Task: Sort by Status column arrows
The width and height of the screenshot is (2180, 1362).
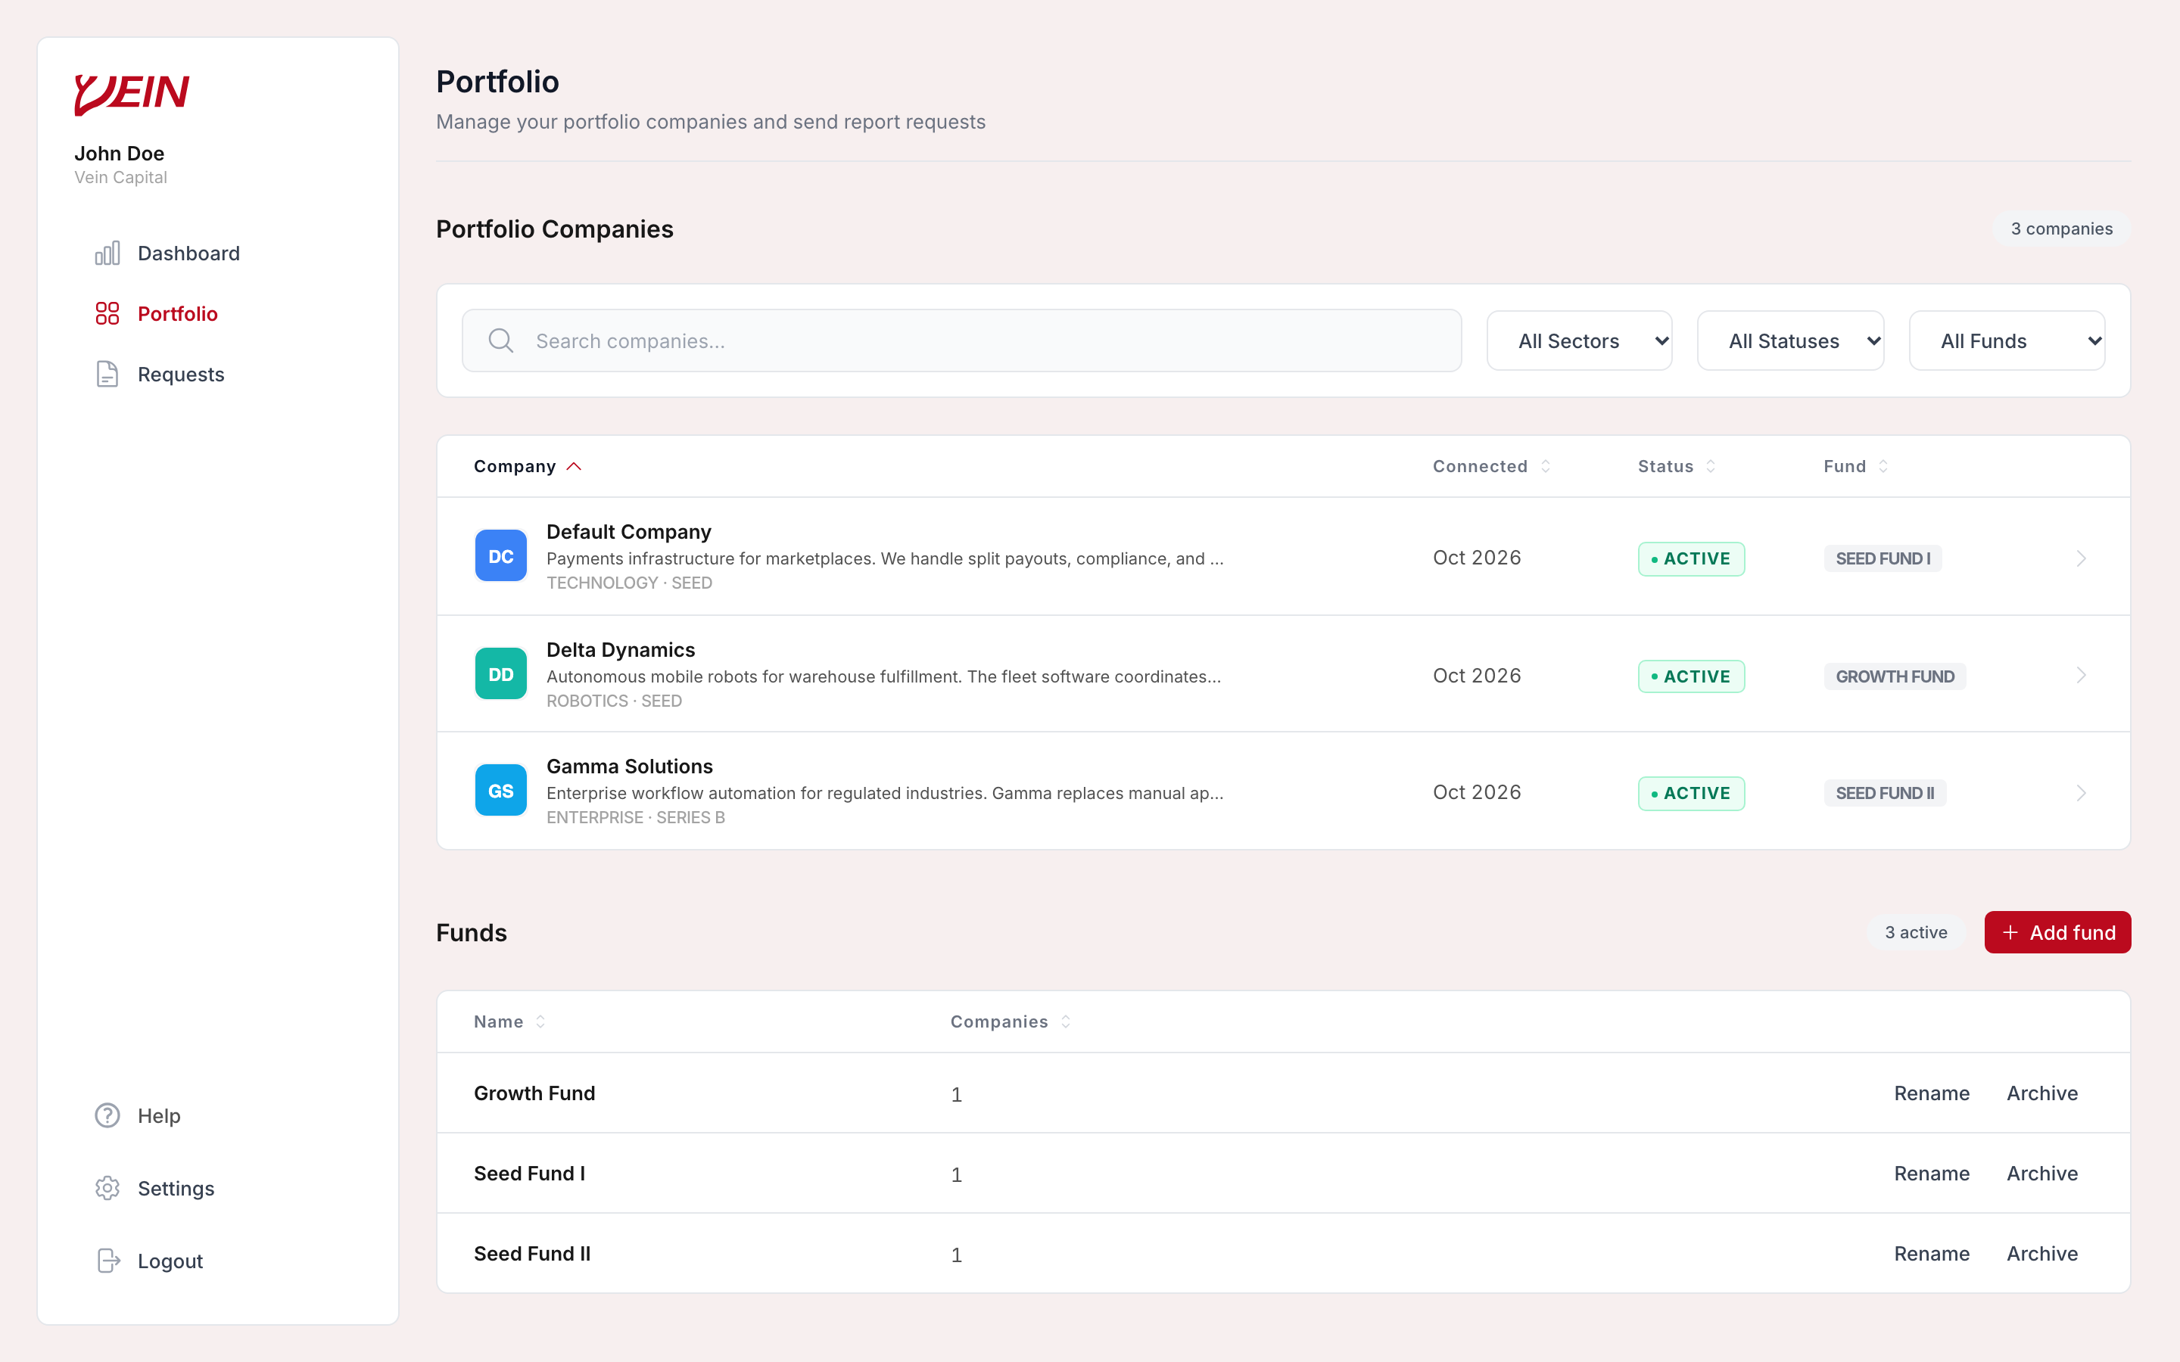Action: [x=1711, y=467]
